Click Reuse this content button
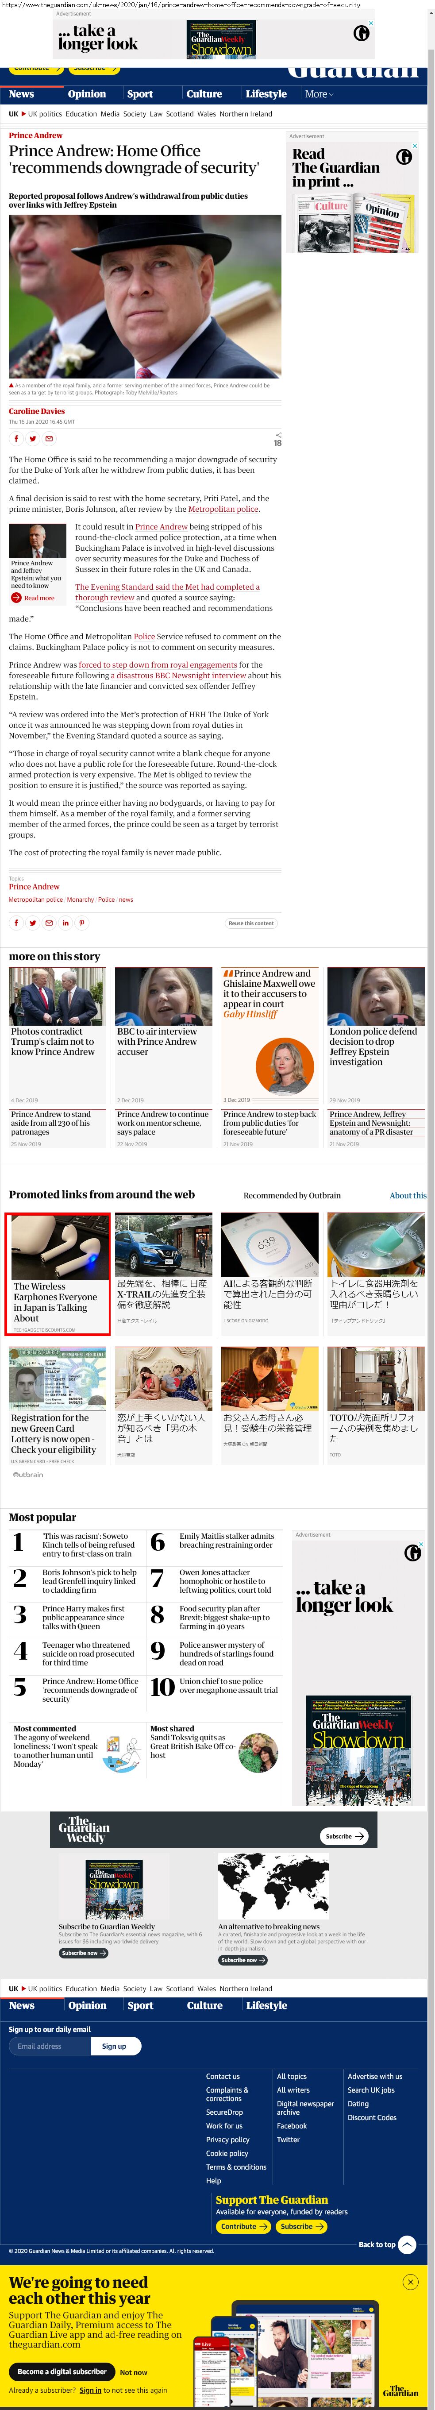The image size is (435, 2410). point(251,923)
